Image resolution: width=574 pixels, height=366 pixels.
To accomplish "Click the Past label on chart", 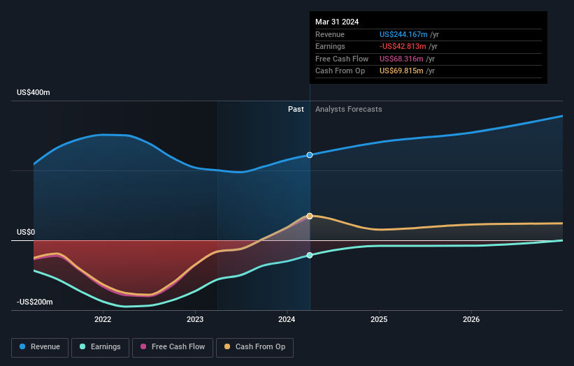I will click(x=296, y=110).
